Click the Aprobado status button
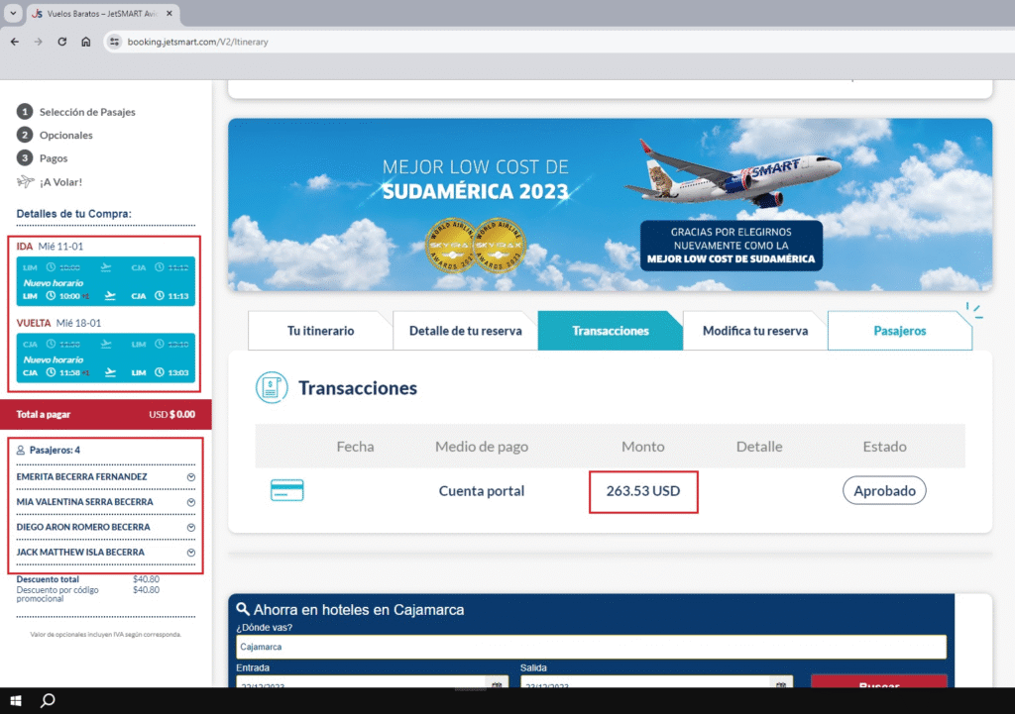Image resolution: width=1015 pixels, height=714 pixels. pyautogui.click(x=884, y=491)
